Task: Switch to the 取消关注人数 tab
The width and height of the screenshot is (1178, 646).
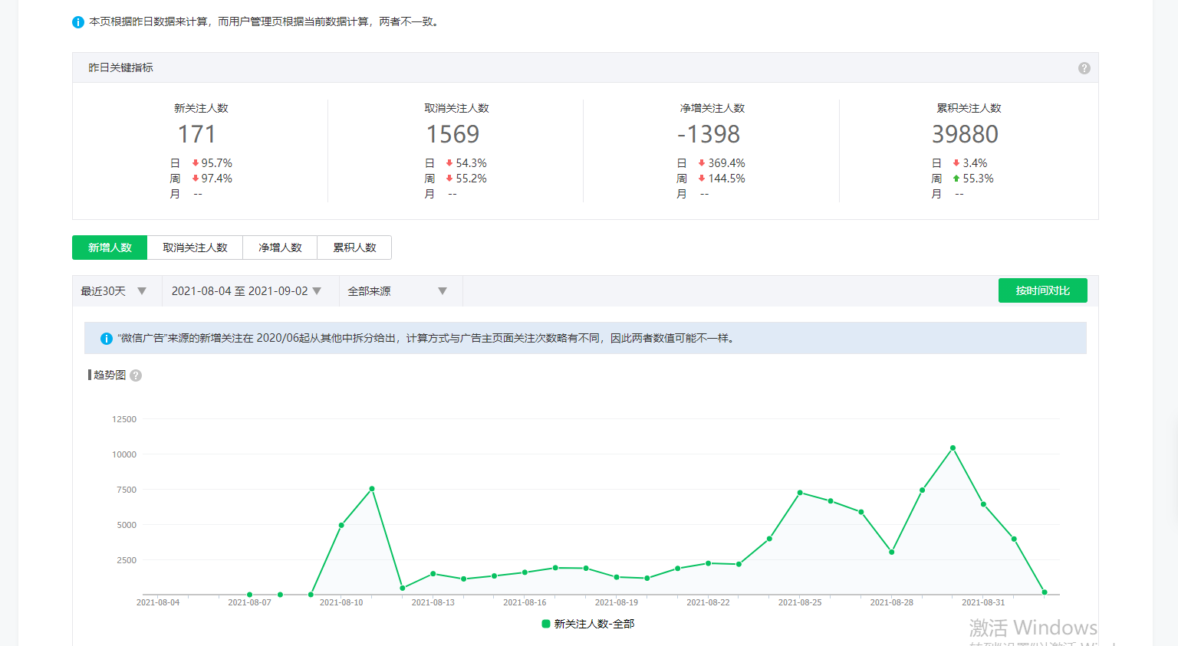Action: click(195, 248)
